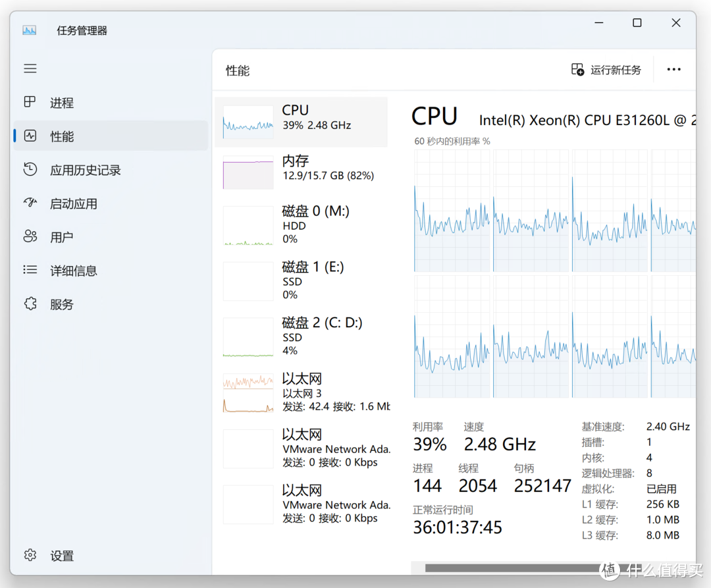Select the 性能 (Performance) sidebar icon

[x=30, y=136]
